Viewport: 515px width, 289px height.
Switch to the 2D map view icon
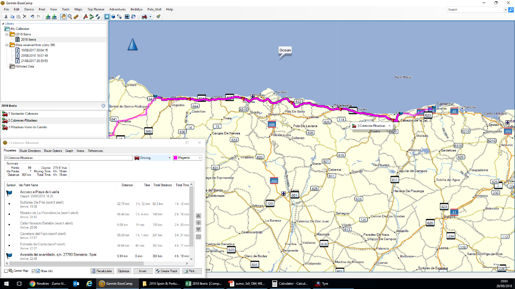coord(107,17)
